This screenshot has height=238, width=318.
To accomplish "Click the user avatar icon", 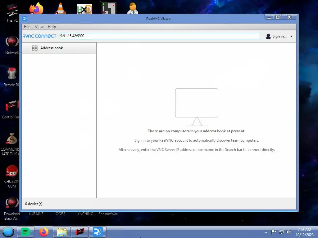I will [x=268, y=36].
